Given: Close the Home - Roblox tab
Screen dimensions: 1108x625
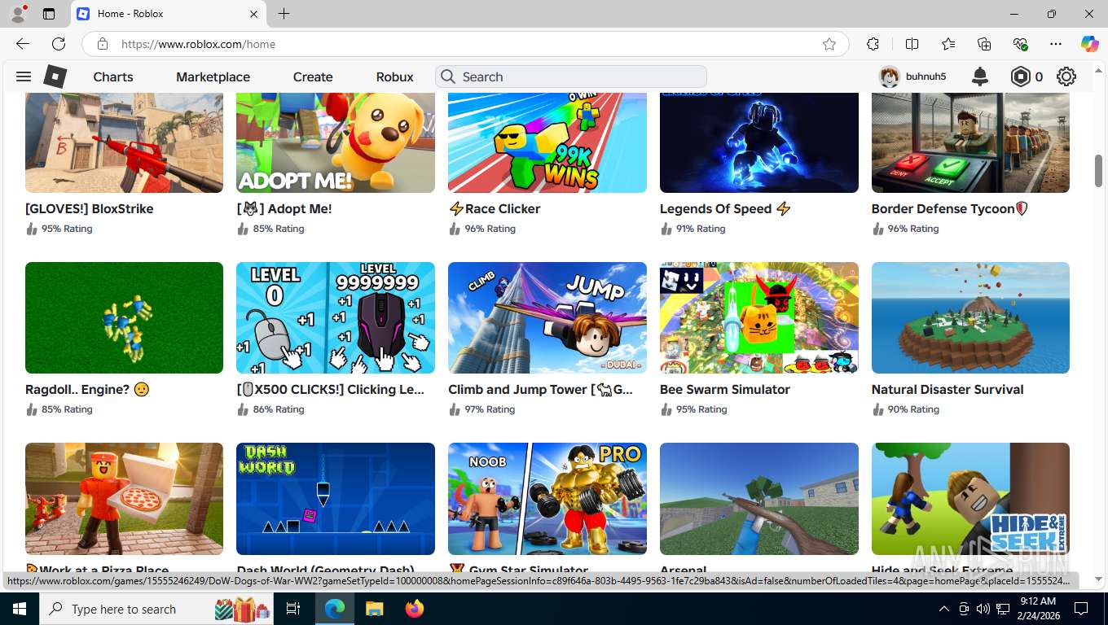Looking at the screenshot, I should click(x=253, y=14).
